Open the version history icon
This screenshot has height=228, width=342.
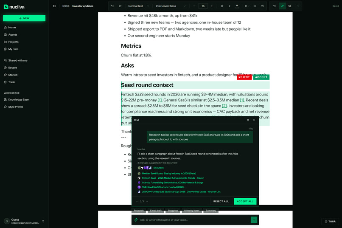pyautogui.click(x=275, y=6)
